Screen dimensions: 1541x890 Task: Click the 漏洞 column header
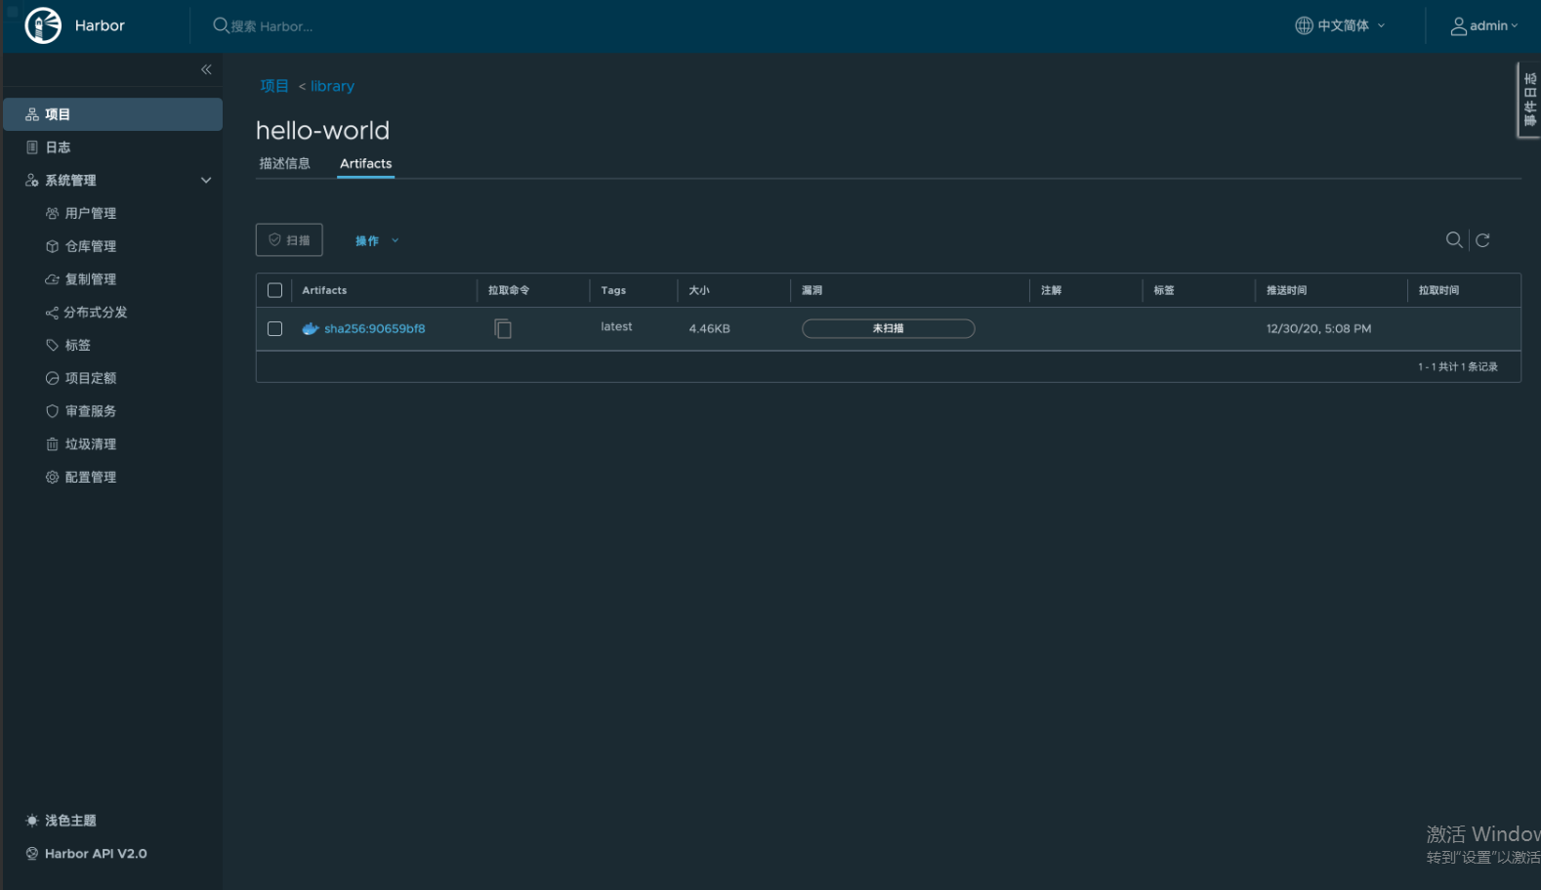click(x=812, y=290)
